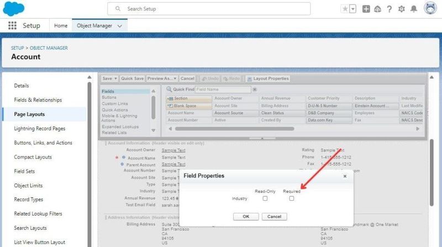Open Fields & Relationships in the sidebar
Image resolution: width=442 pixels, height=247 pixels.
(x=38, y=100)
